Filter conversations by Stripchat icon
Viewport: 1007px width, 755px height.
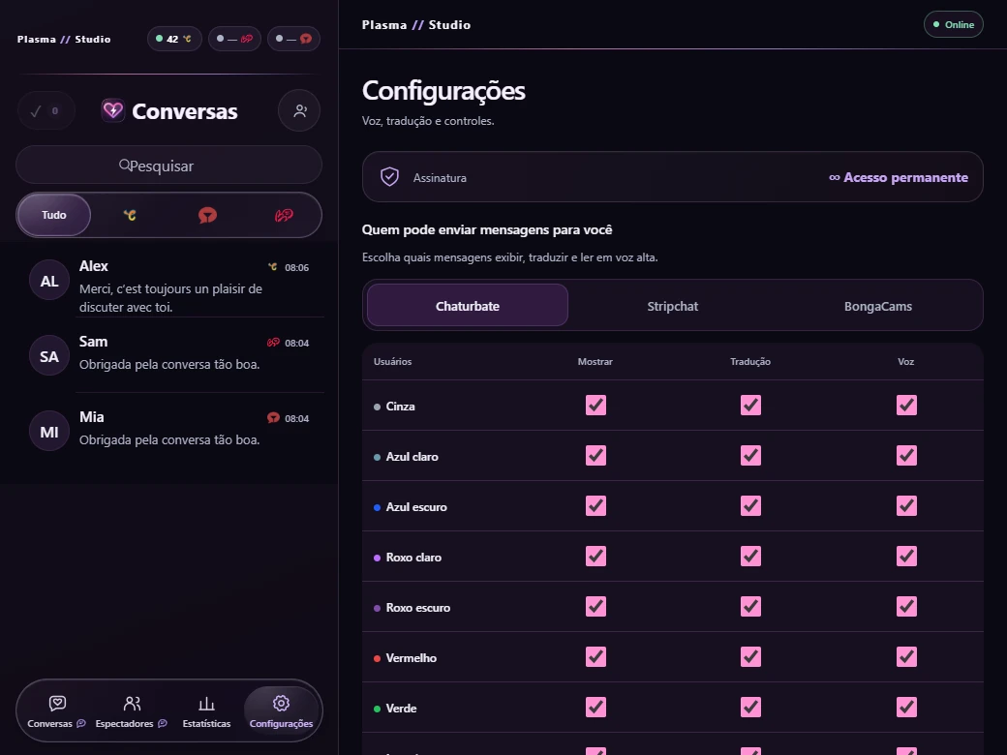coord(207,215)
